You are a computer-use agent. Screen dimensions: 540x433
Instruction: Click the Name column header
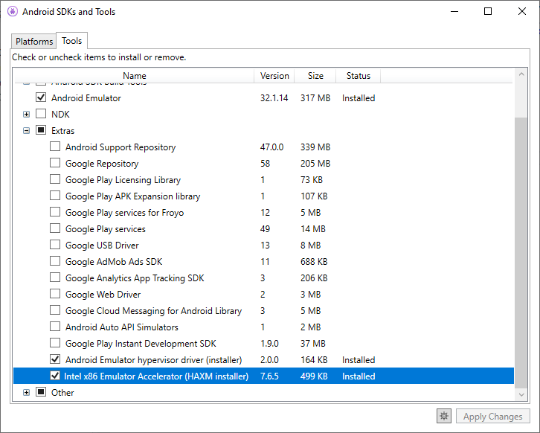pyautogui.click(x=135, y=76)
